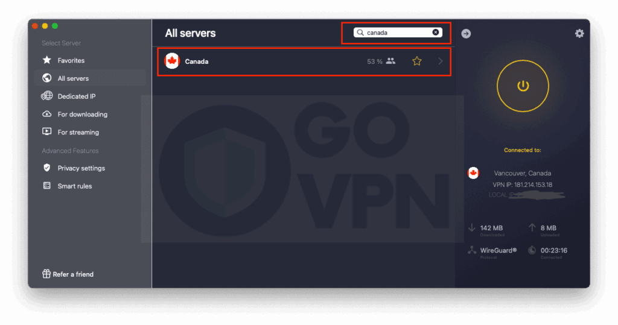The image size is (618, 325).
Task: Click the Canada server load users icon
Action: point(390,61)
